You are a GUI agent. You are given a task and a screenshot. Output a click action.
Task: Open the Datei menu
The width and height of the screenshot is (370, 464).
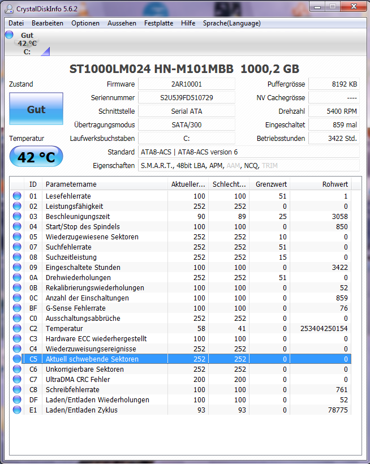pyautogui.click(x=16, y=23)
